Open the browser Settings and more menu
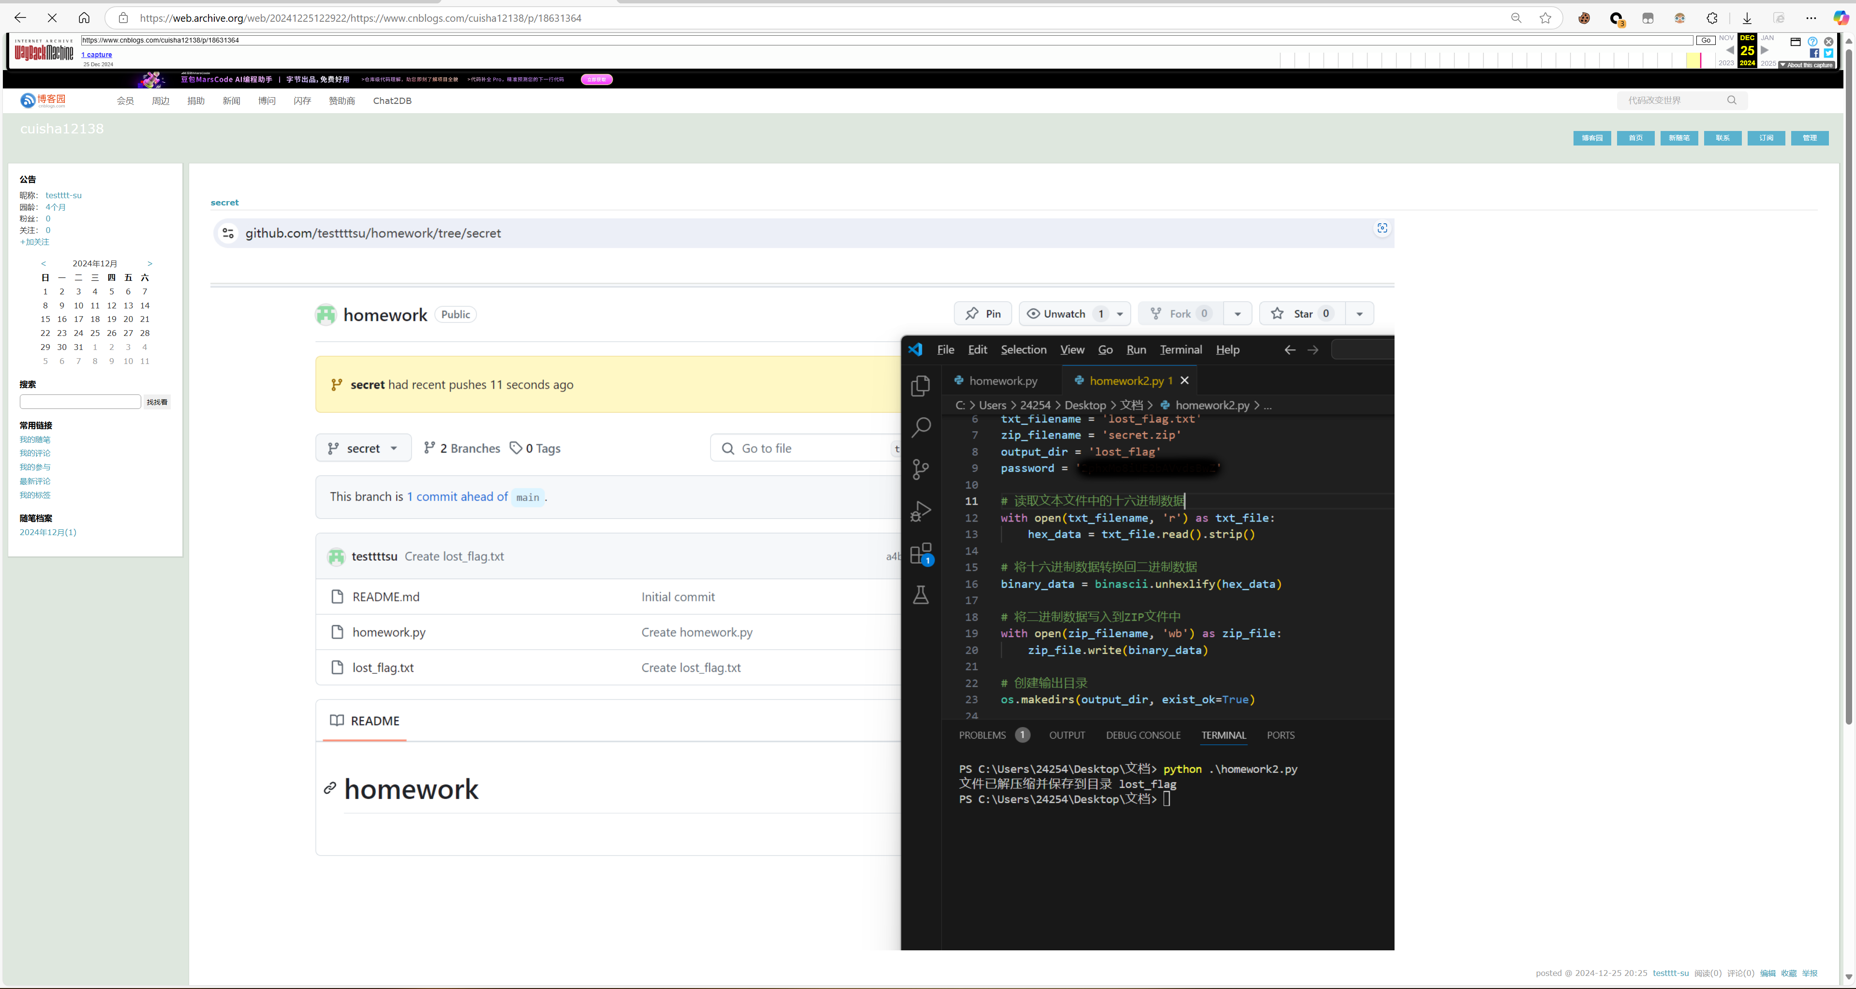This screenshot has width=1856, height=989. click(1811, 18)
